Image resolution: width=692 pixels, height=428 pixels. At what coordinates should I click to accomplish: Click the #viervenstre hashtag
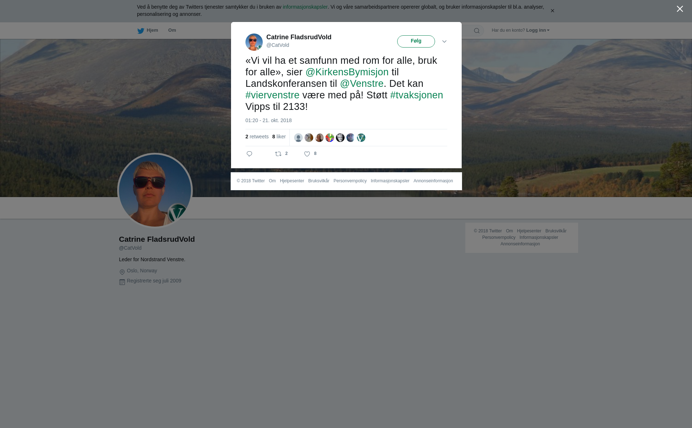[x=272, y=95]
